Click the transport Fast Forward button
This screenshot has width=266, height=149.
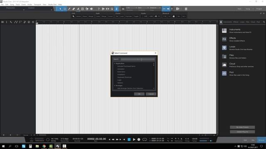pos(117,139)
